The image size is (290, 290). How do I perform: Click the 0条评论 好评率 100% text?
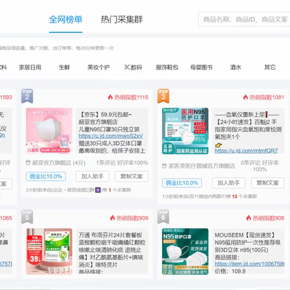tap(260, 166)
